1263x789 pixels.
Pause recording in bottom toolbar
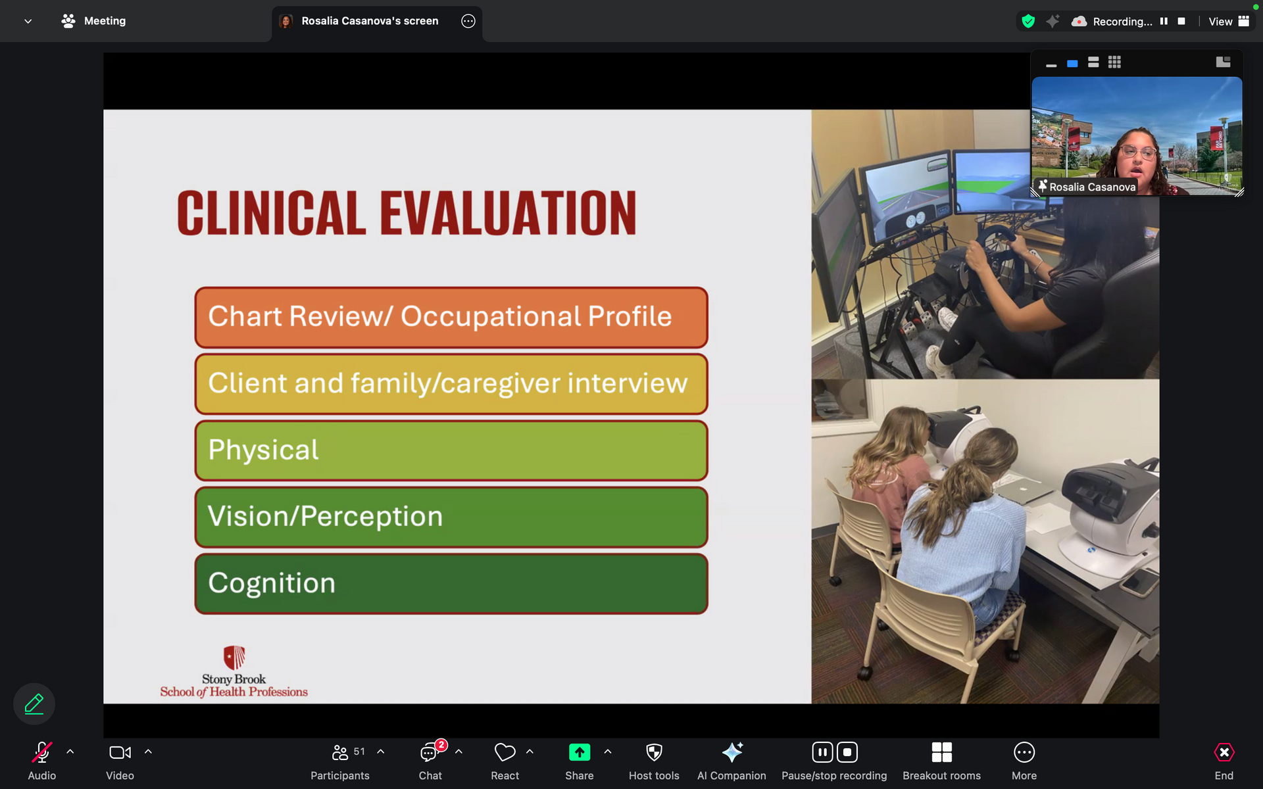point(822,752)
